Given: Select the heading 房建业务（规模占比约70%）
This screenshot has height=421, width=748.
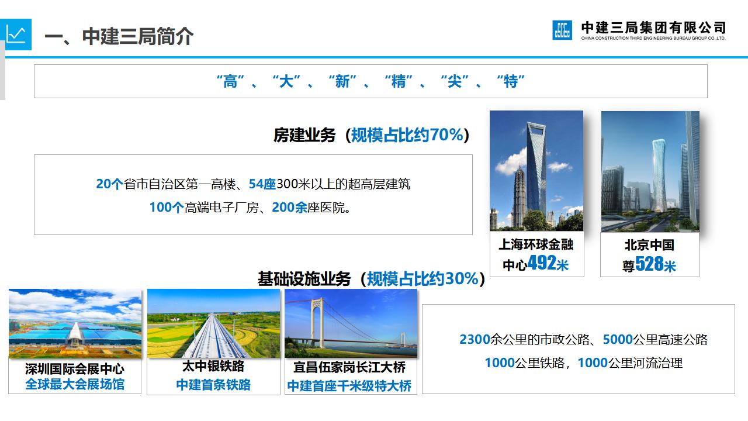Looking at the screenshot, I should coord(372,135).
